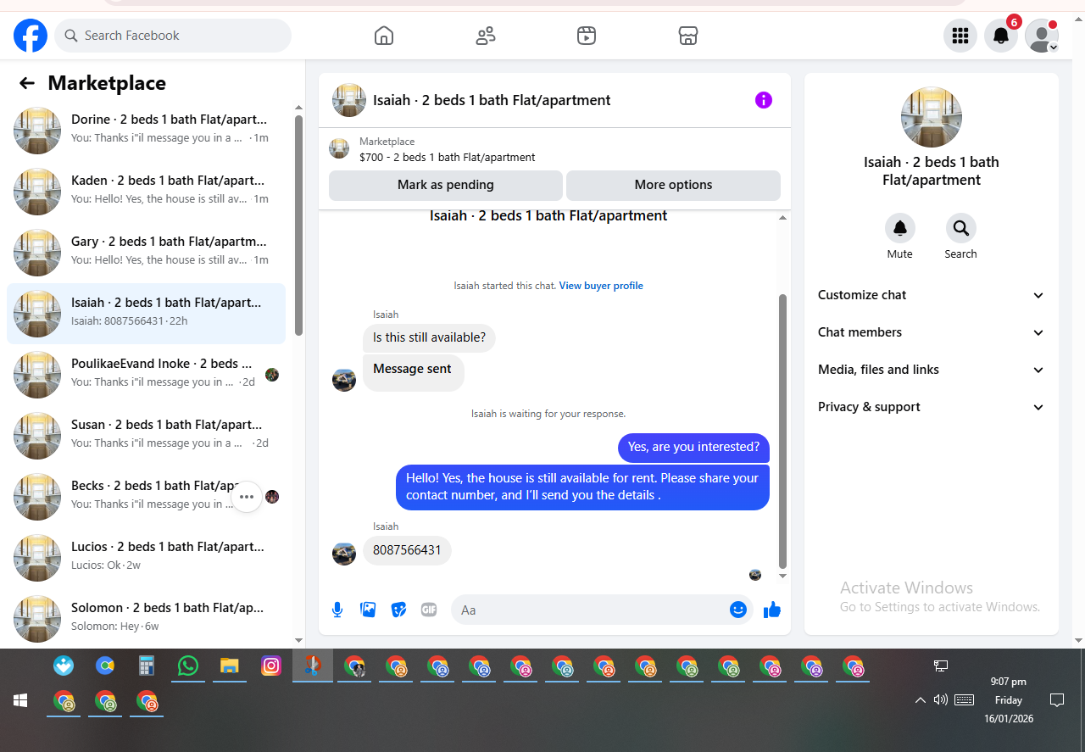Click the system volume speaker icon
Viewport: 1085px width, 752px height.
tap(940, 700)
